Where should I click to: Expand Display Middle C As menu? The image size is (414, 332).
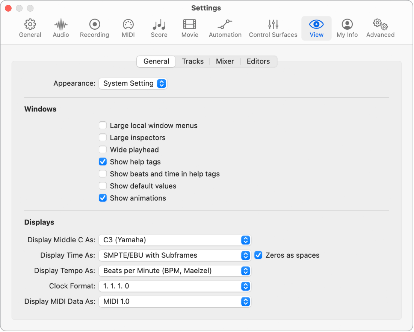(x=175, y=240)
